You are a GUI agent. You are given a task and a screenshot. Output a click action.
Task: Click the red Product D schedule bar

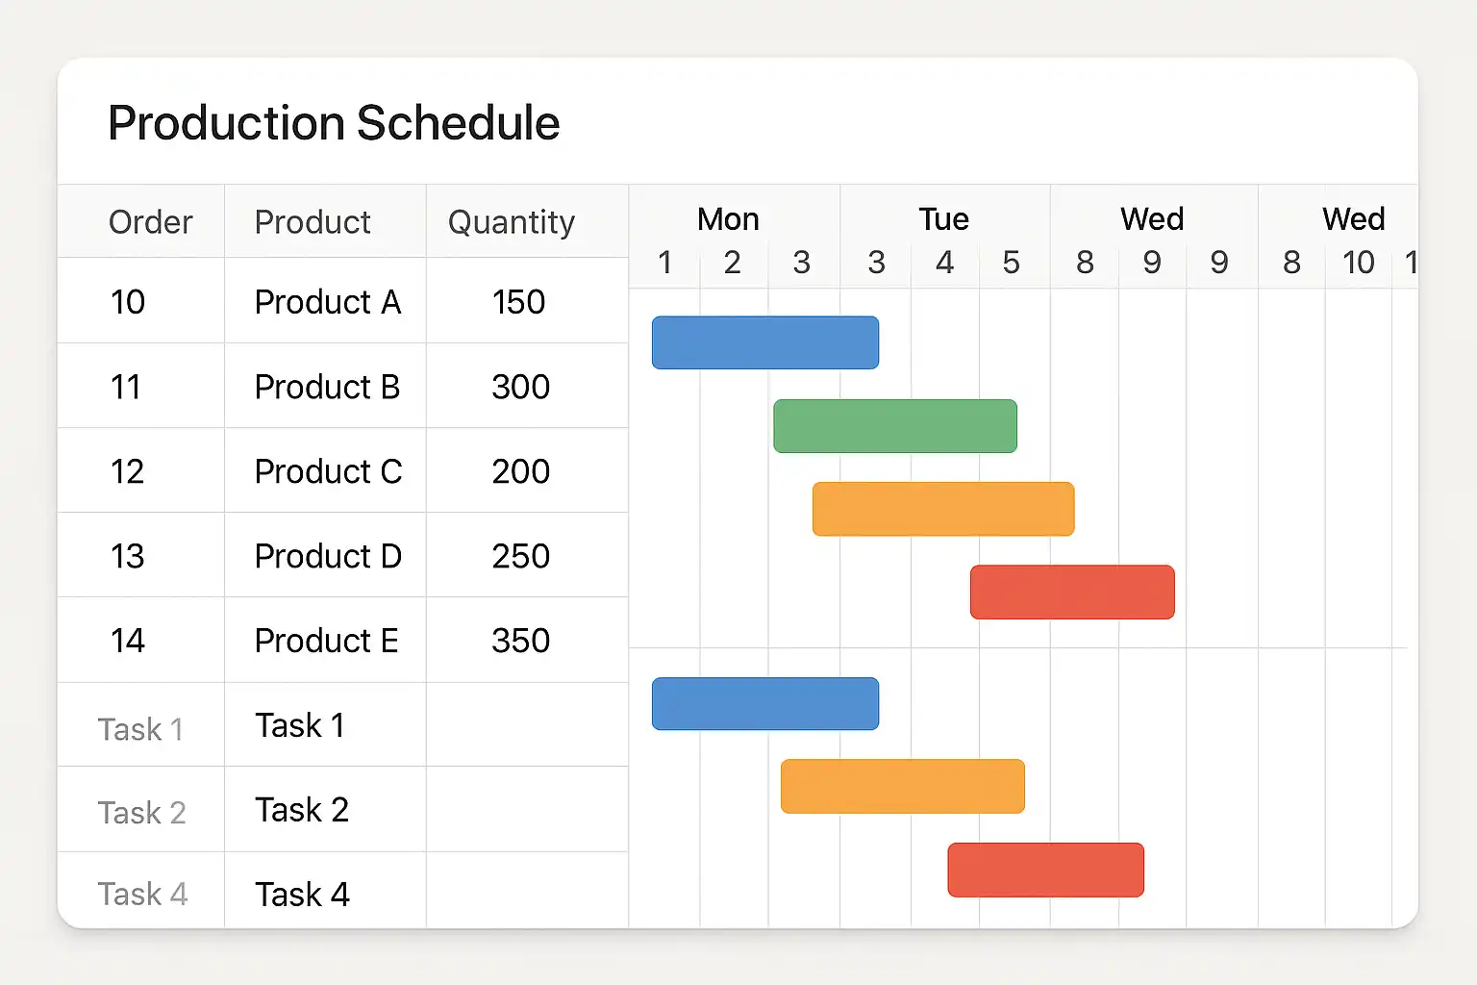[1072, 592]
